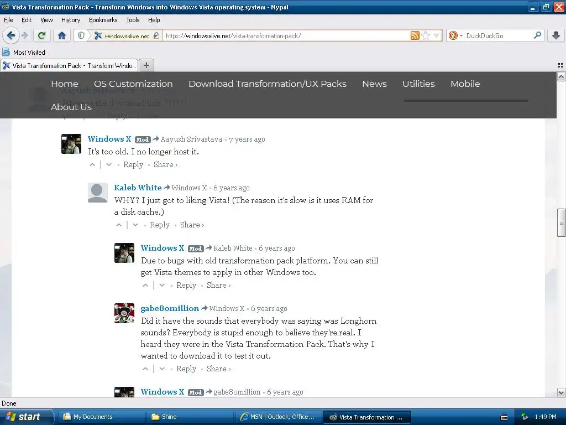This screenshot has width=566, height=425.
Task: Open the Tools menu
Action: [133, 20]
